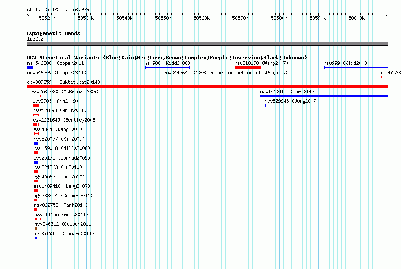This screenshot has width=401, height=269.
Task: Open the nsv988 (Kidd2008) variant label
Action: 167,63
